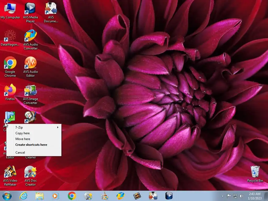Screen dimensions: 268x201
Task: Click the Chrome icon in the taskbar
Action: click(x=72, y=196)
